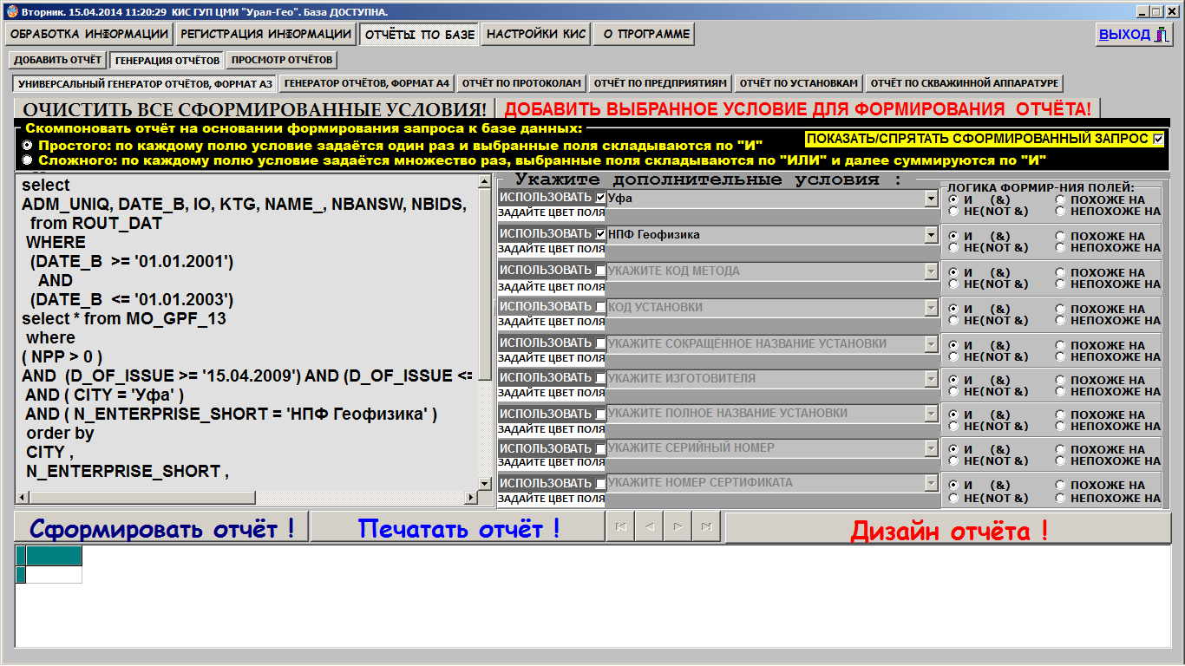Open the ОБРАБОТКА ИНФОРМАЦИИ section
The width and height of the screenshot is (1185, 666).
(89, 34)
